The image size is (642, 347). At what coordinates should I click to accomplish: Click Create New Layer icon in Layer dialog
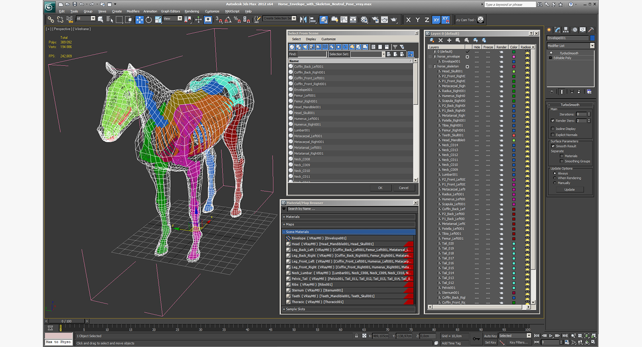pos(432,40)
